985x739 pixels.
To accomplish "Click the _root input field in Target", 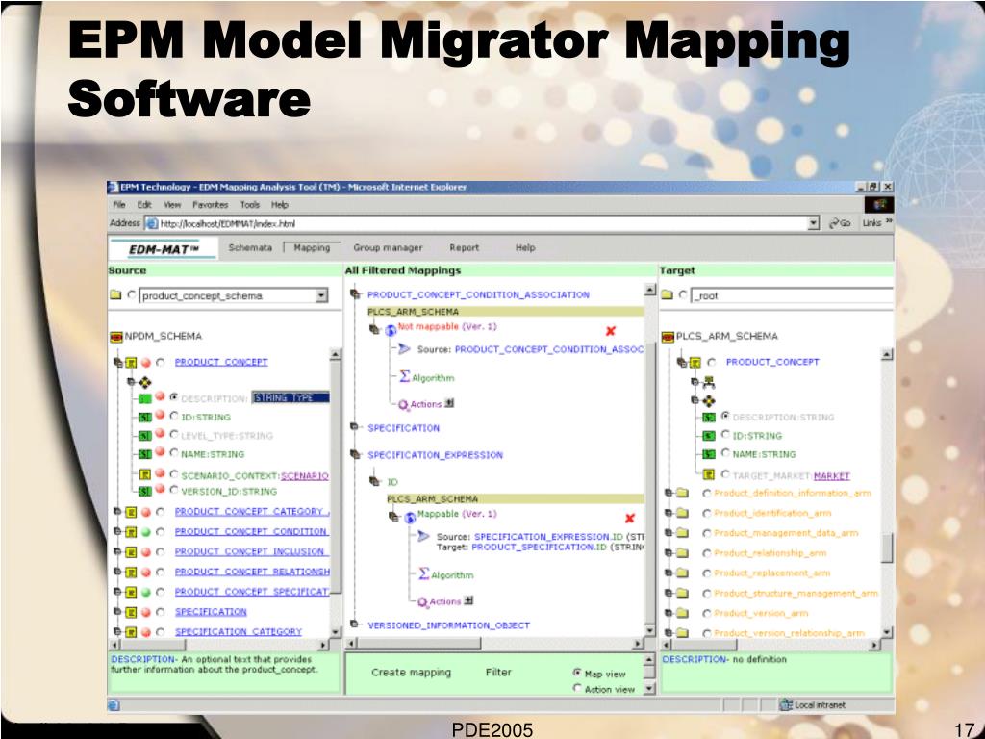I will pos(792,295).
